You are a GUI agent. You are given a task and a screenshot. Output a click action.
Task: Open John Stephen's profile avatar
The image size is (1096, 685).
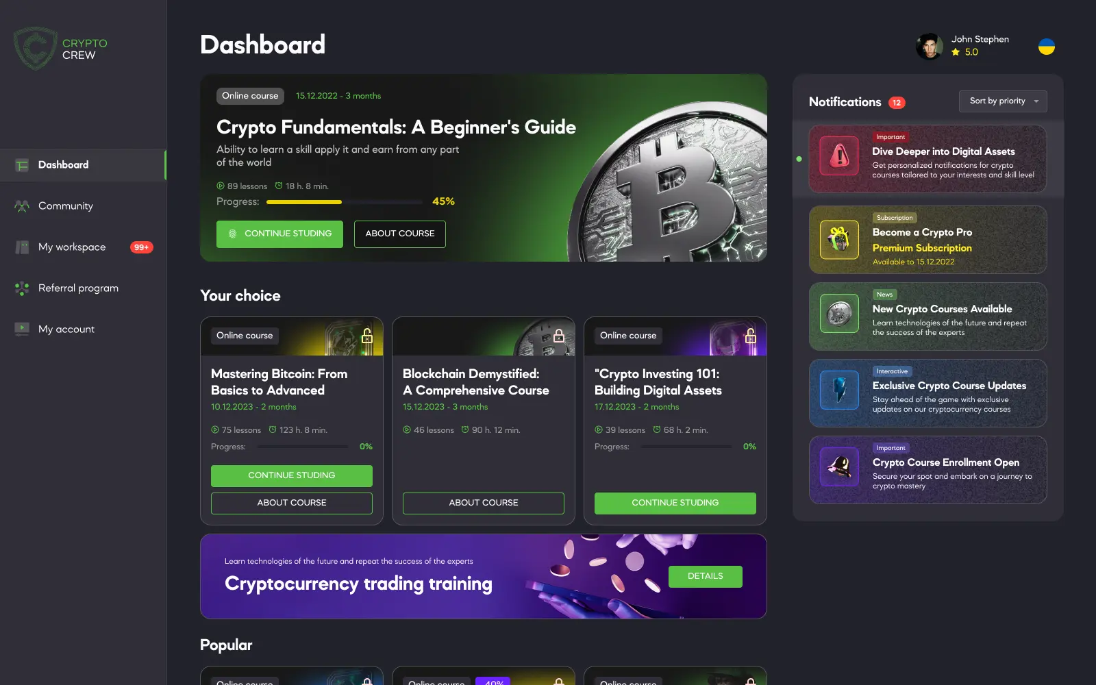coord(930,47)
